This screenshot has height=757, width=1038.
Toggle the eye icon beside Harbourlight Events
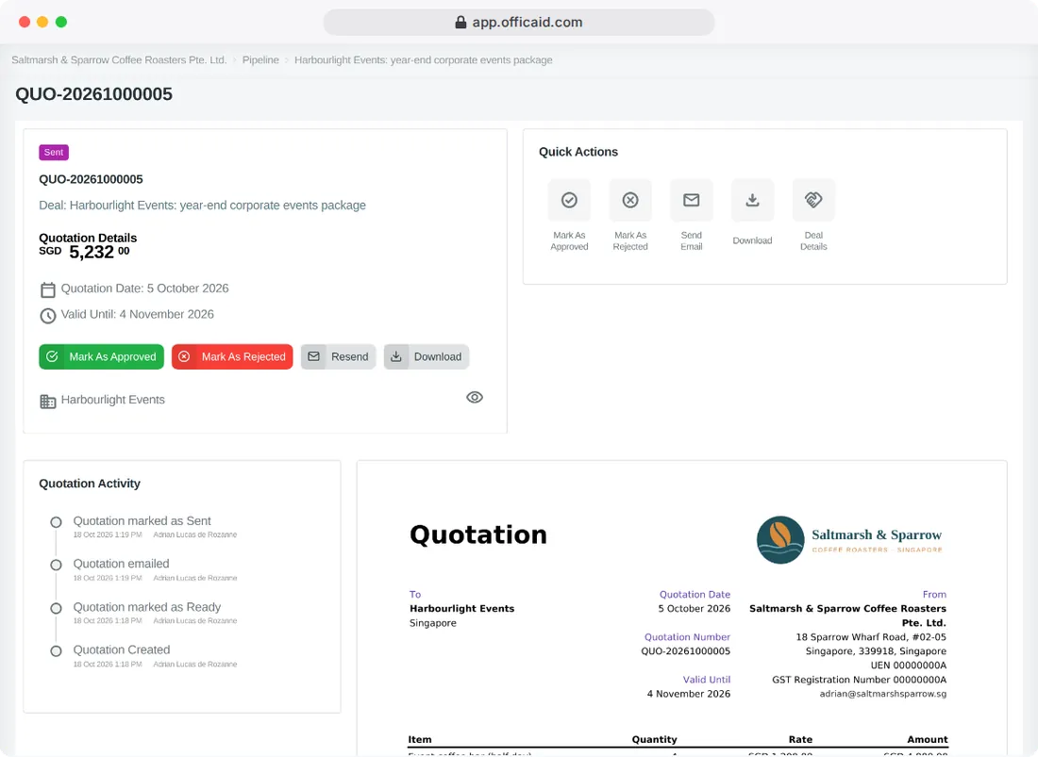coord(475,397)
